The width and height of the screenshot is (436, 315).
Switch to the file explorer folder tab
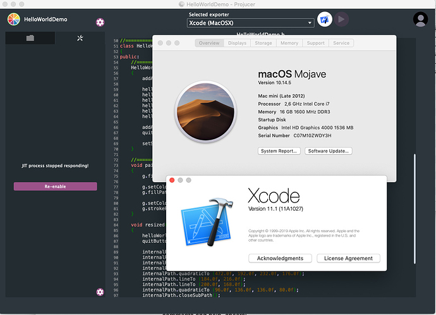(x=30, y=38)
